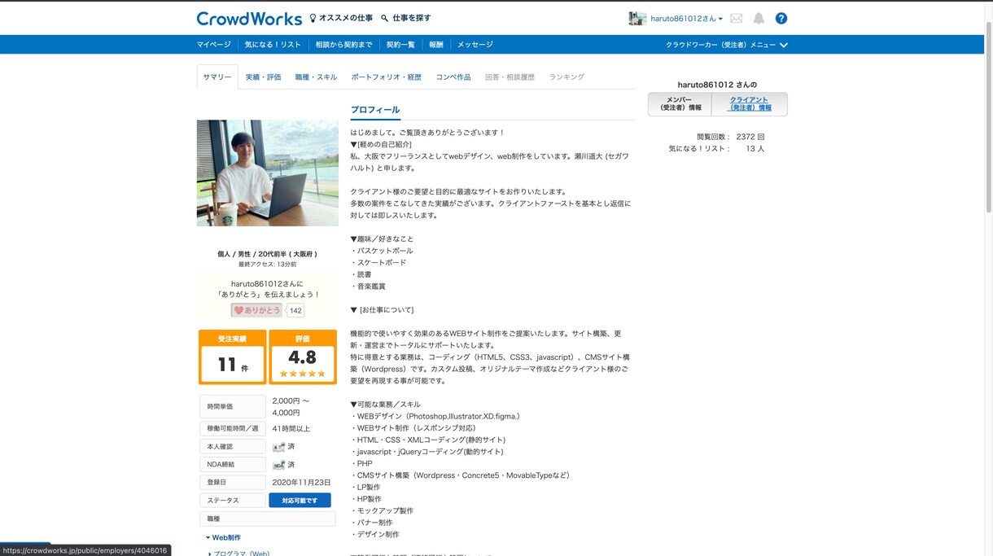Image resolution: width=993 pixels, height=556 pixels.
Task: Expand the プログラマ（Web） item
Action: [238, 553]
